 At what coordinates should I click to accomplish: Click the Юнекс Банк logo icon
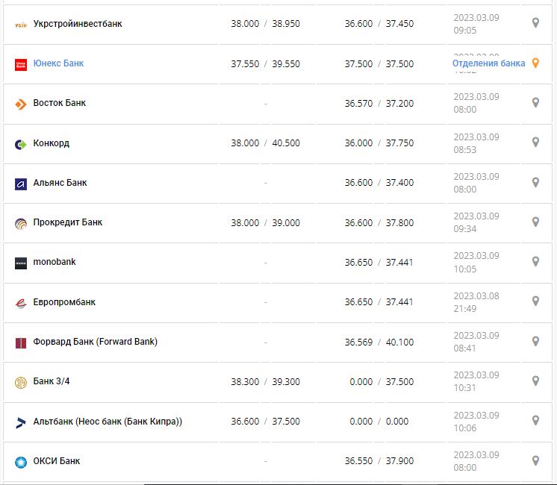coord(21,65)
